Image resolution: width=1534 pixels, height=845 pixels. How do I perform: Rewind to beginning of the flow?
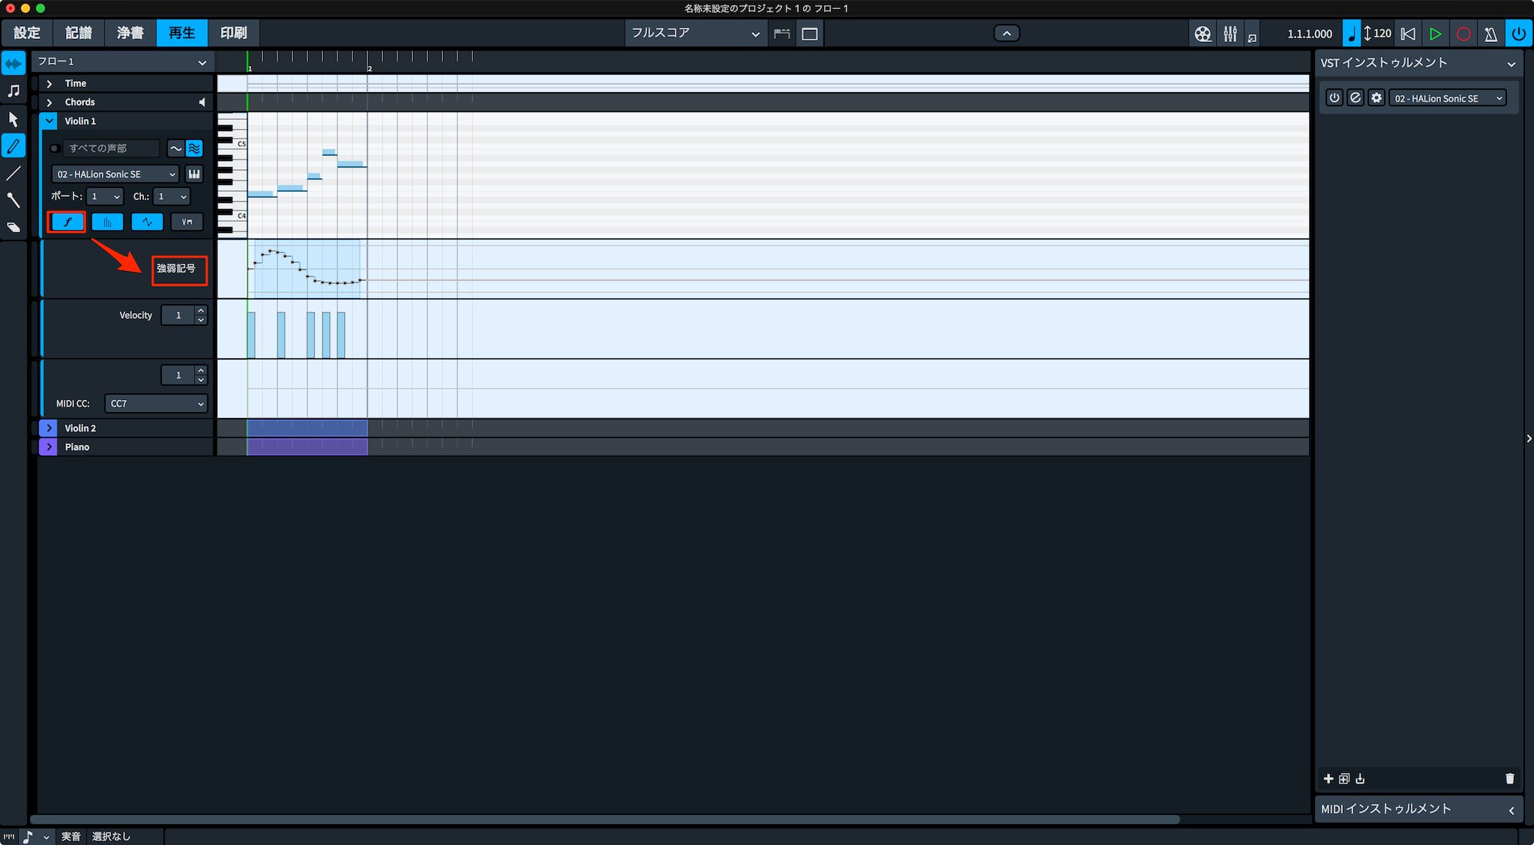coord(1408,34)
